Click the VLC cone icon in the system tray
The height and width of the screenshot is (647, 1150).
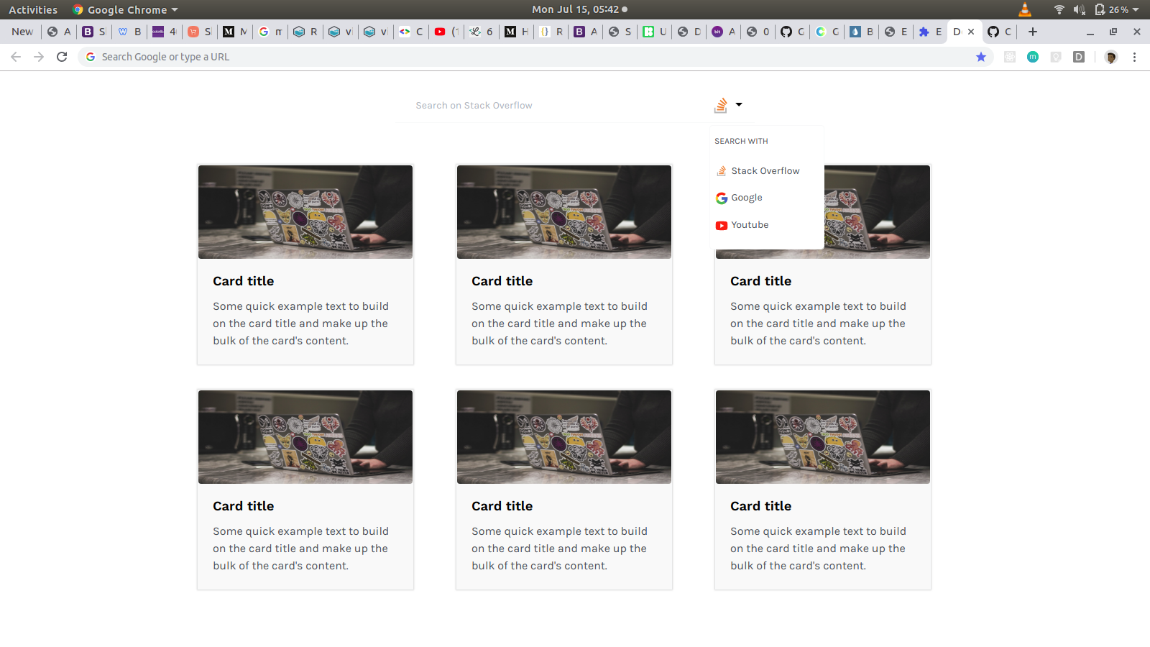tap(1023, 9)
